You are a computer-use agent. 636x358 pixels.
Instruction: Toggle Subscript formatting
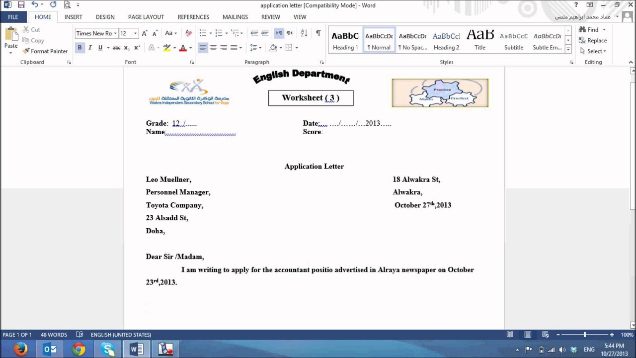click(x=127, y=48)
